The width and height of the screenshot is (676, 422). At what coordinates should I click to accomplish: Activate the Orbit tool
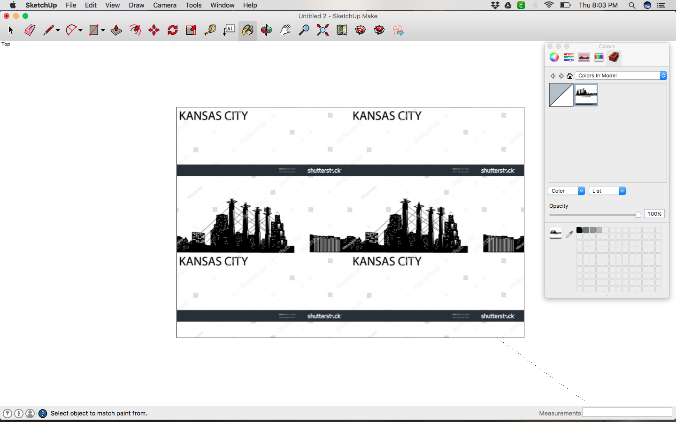click(x=267, y=30)
